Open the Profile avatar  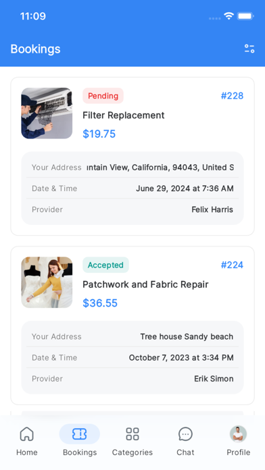coord(238,434)
